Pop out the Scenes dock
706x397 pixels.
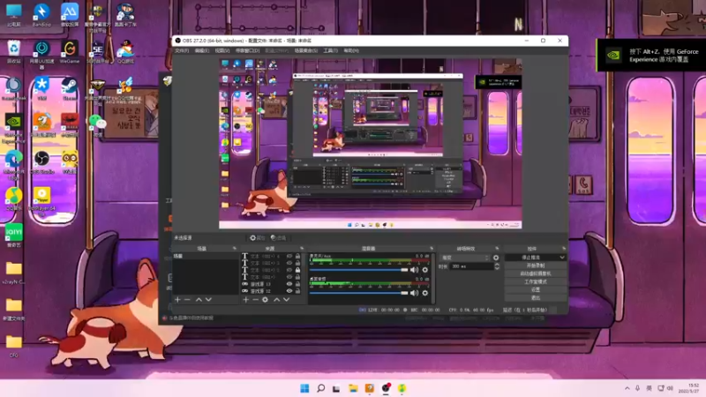(234, 249)
